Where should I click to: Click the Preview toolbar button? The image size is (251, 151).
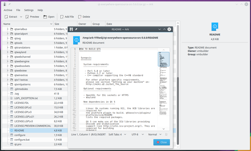[32, 17]
